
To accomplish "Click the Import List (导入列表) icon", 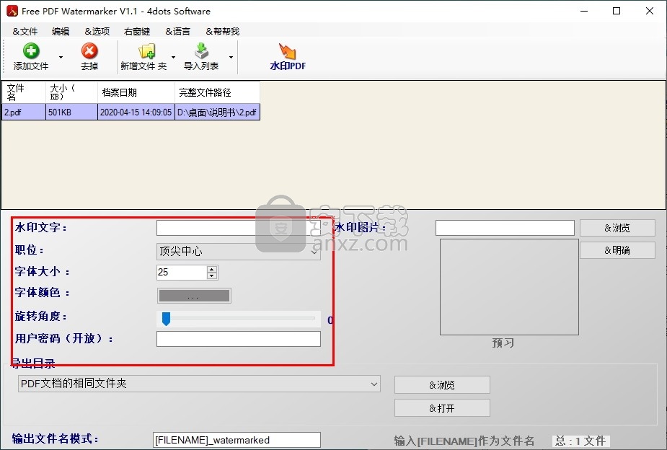I will pyautogui.click(x=201, y=51).
